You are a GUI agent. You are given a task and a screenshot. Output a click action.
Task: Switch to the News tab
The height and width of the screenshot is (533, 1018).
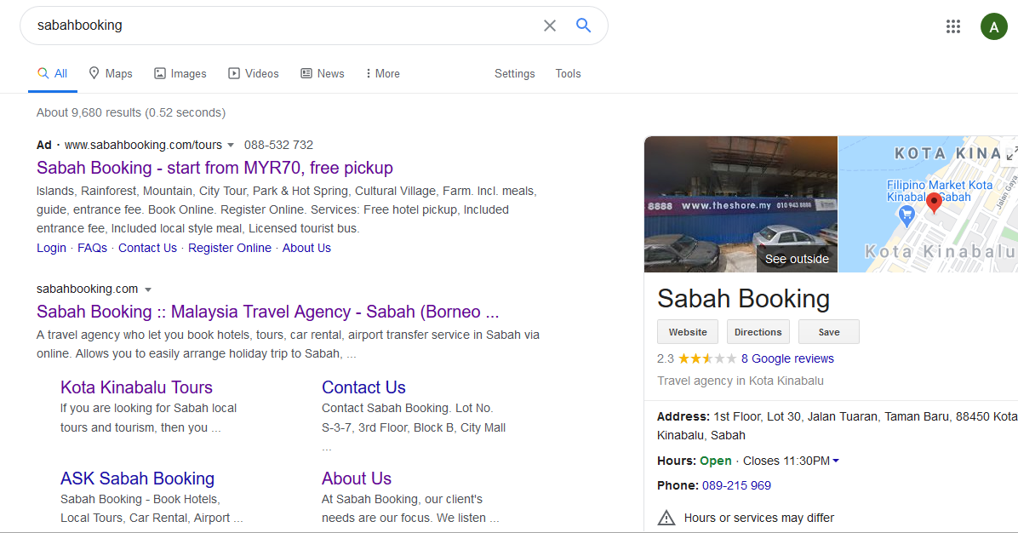point(322,73)
